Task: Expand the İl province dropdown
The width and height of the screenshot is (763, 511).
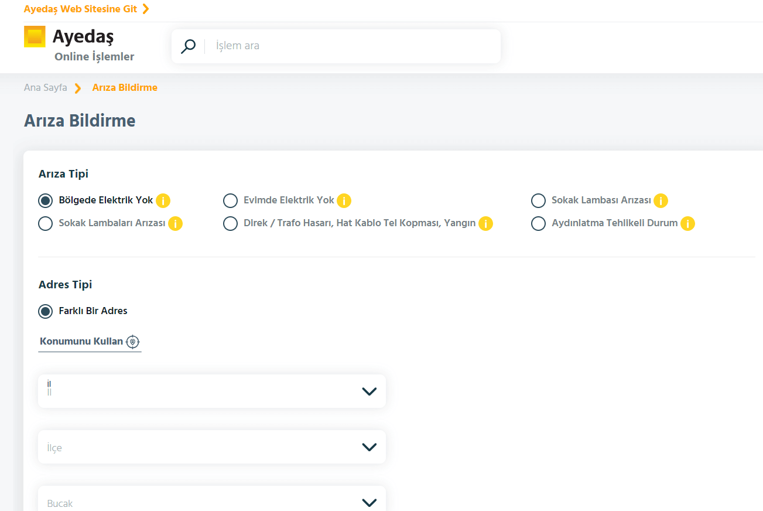Action: tap(211, 391)
